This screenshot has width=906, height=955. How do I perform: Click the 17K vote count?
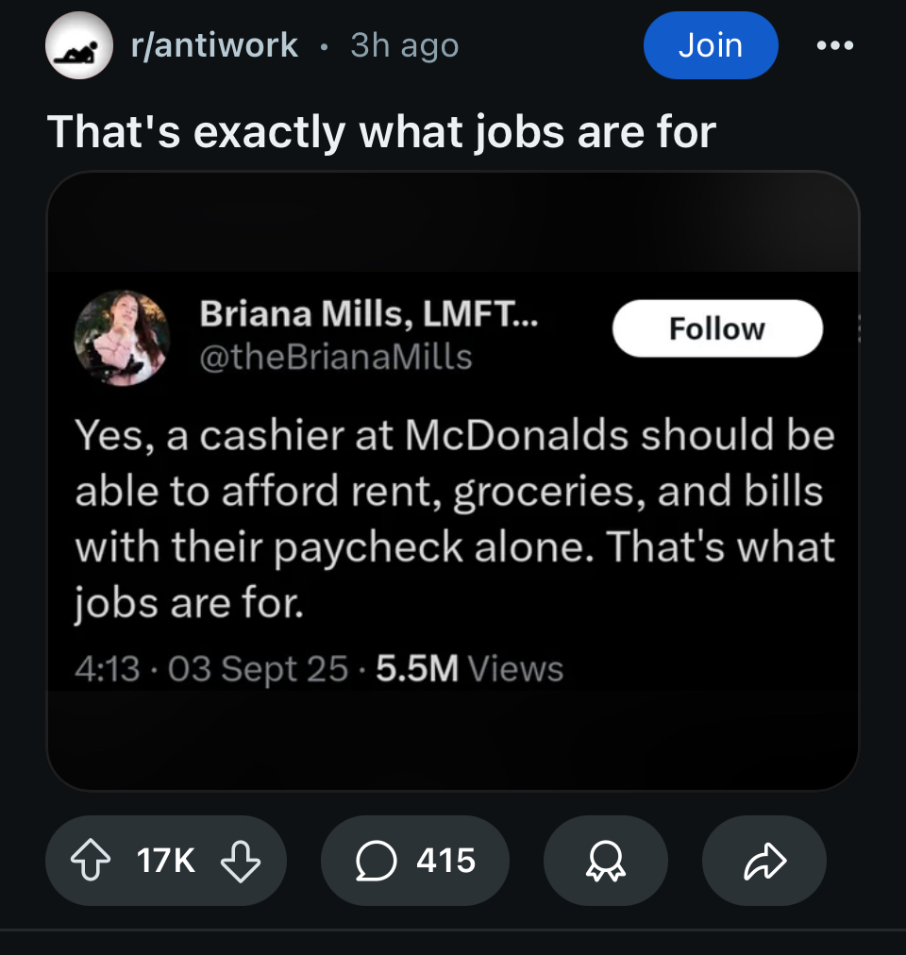pos(165,861)
